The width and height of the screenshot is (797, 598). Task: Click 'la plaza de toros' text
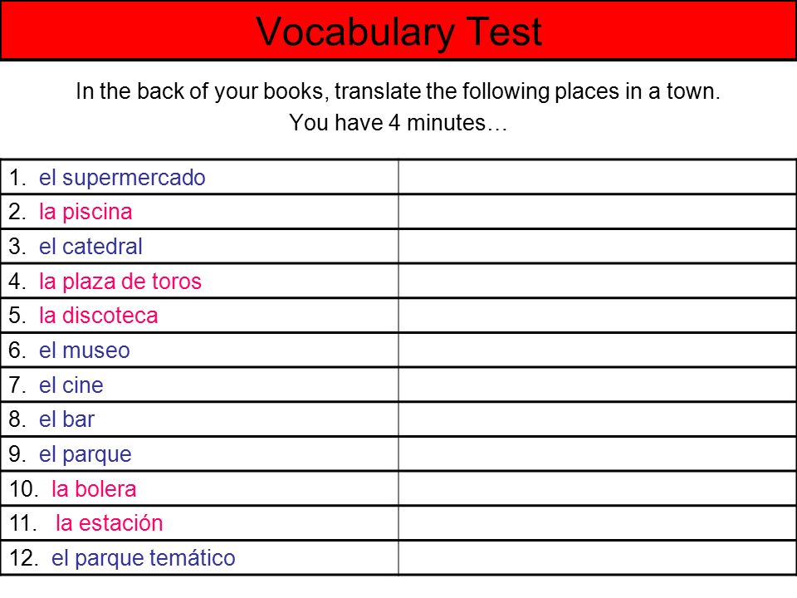pyautogui.click(x=120, y=282)
